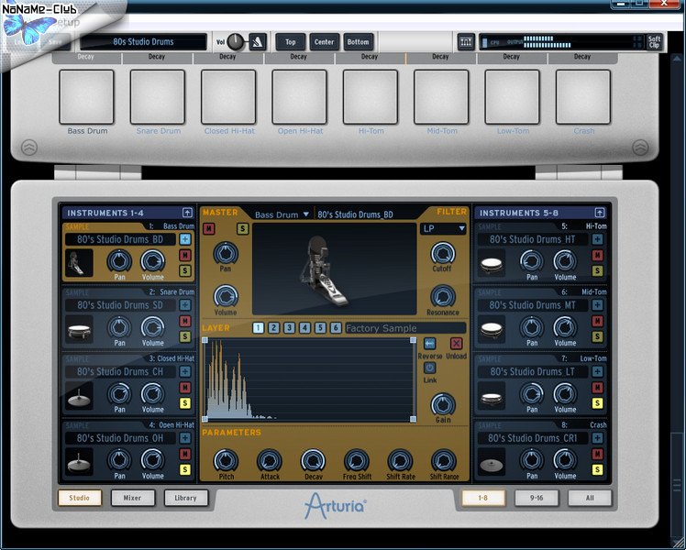
Task: Click the mixer levels icon beside CPU meter
Action: pyautogui.click(x=466, y=42)
